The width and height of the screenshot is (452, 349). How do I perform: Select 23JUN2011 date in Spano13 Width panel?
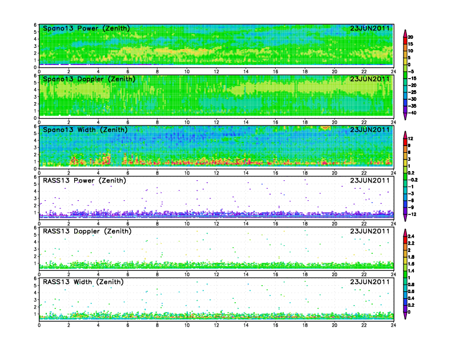[370, 130]
